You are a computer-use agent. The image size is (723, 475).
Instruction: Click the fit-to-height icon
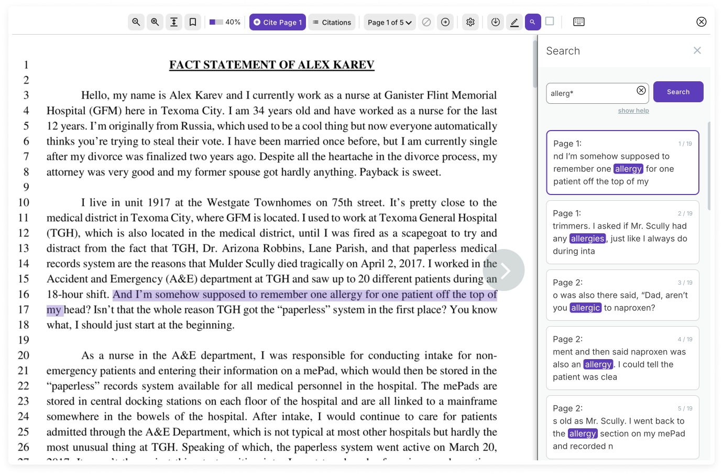[x=173, y=22]
